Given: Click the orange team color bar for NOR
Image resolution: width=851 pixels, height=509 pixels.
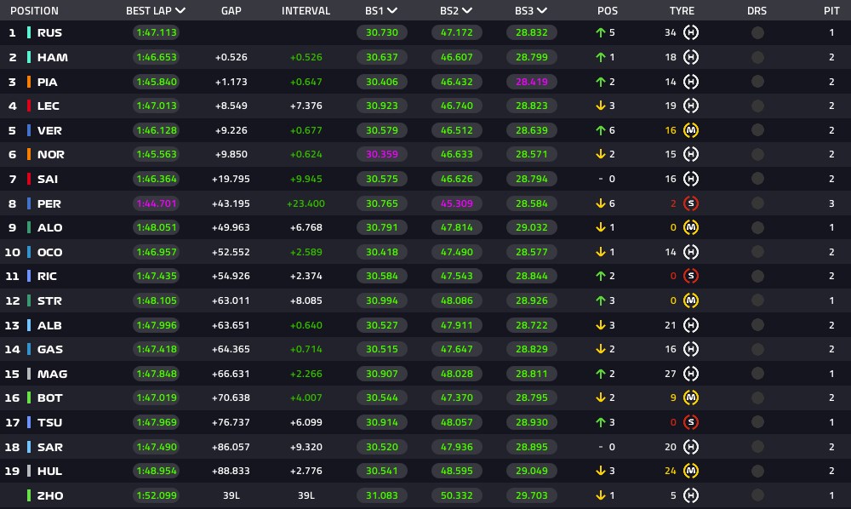Looking at the screenshot, I should pyautogui.click(x=29, y=155).
